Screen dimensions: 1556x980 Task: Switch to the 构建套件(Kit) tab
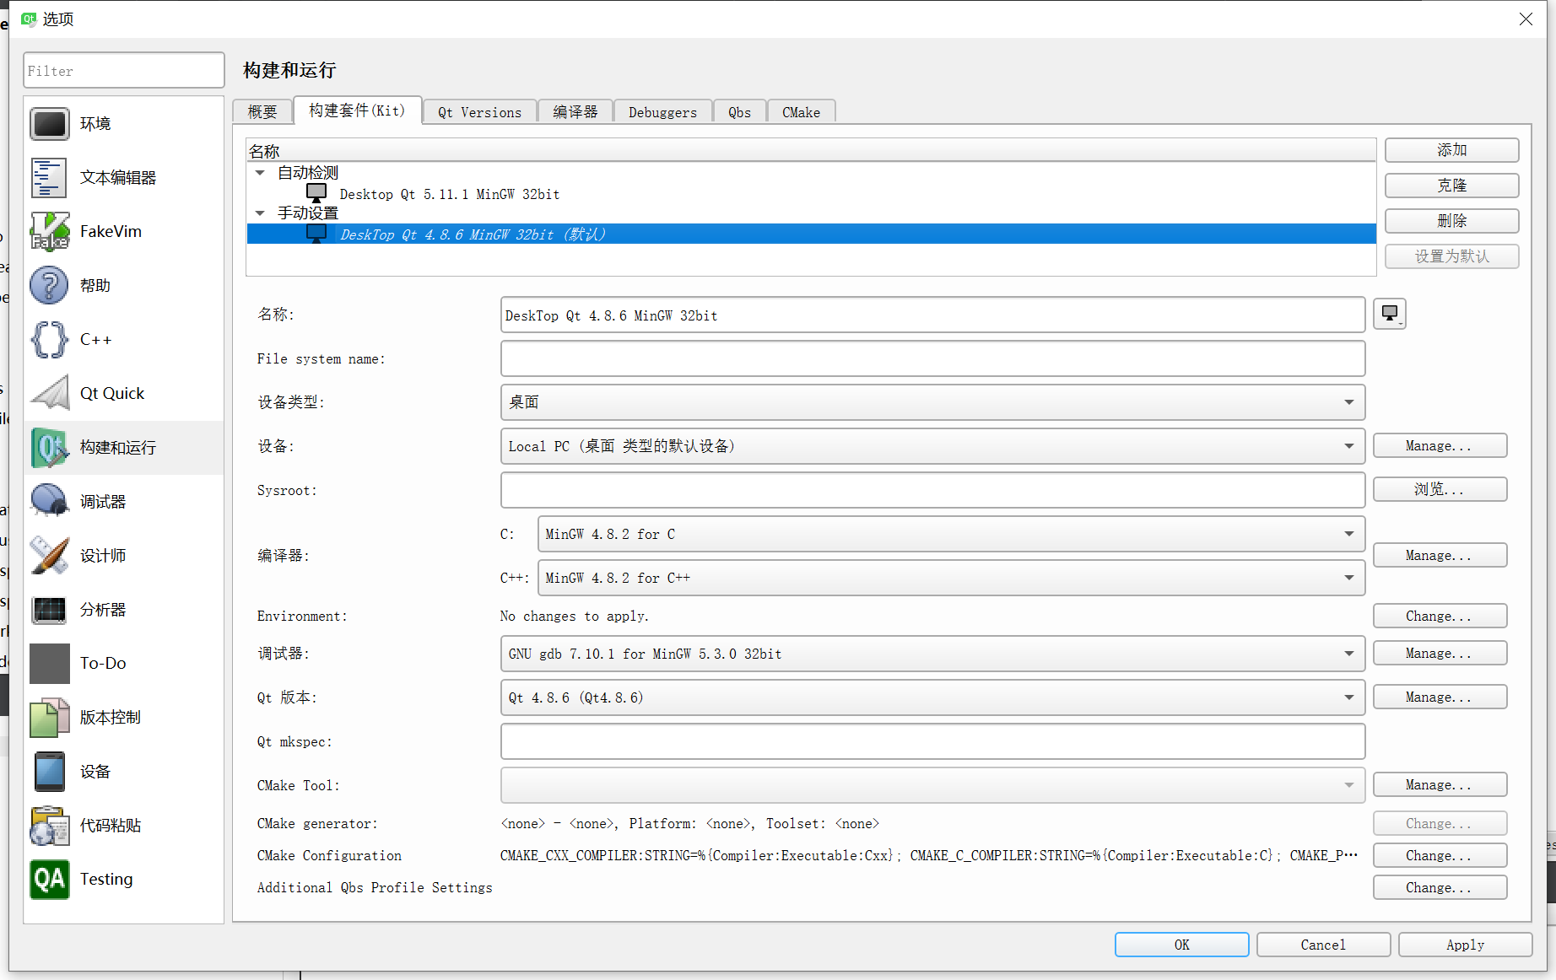pos(357,110)
